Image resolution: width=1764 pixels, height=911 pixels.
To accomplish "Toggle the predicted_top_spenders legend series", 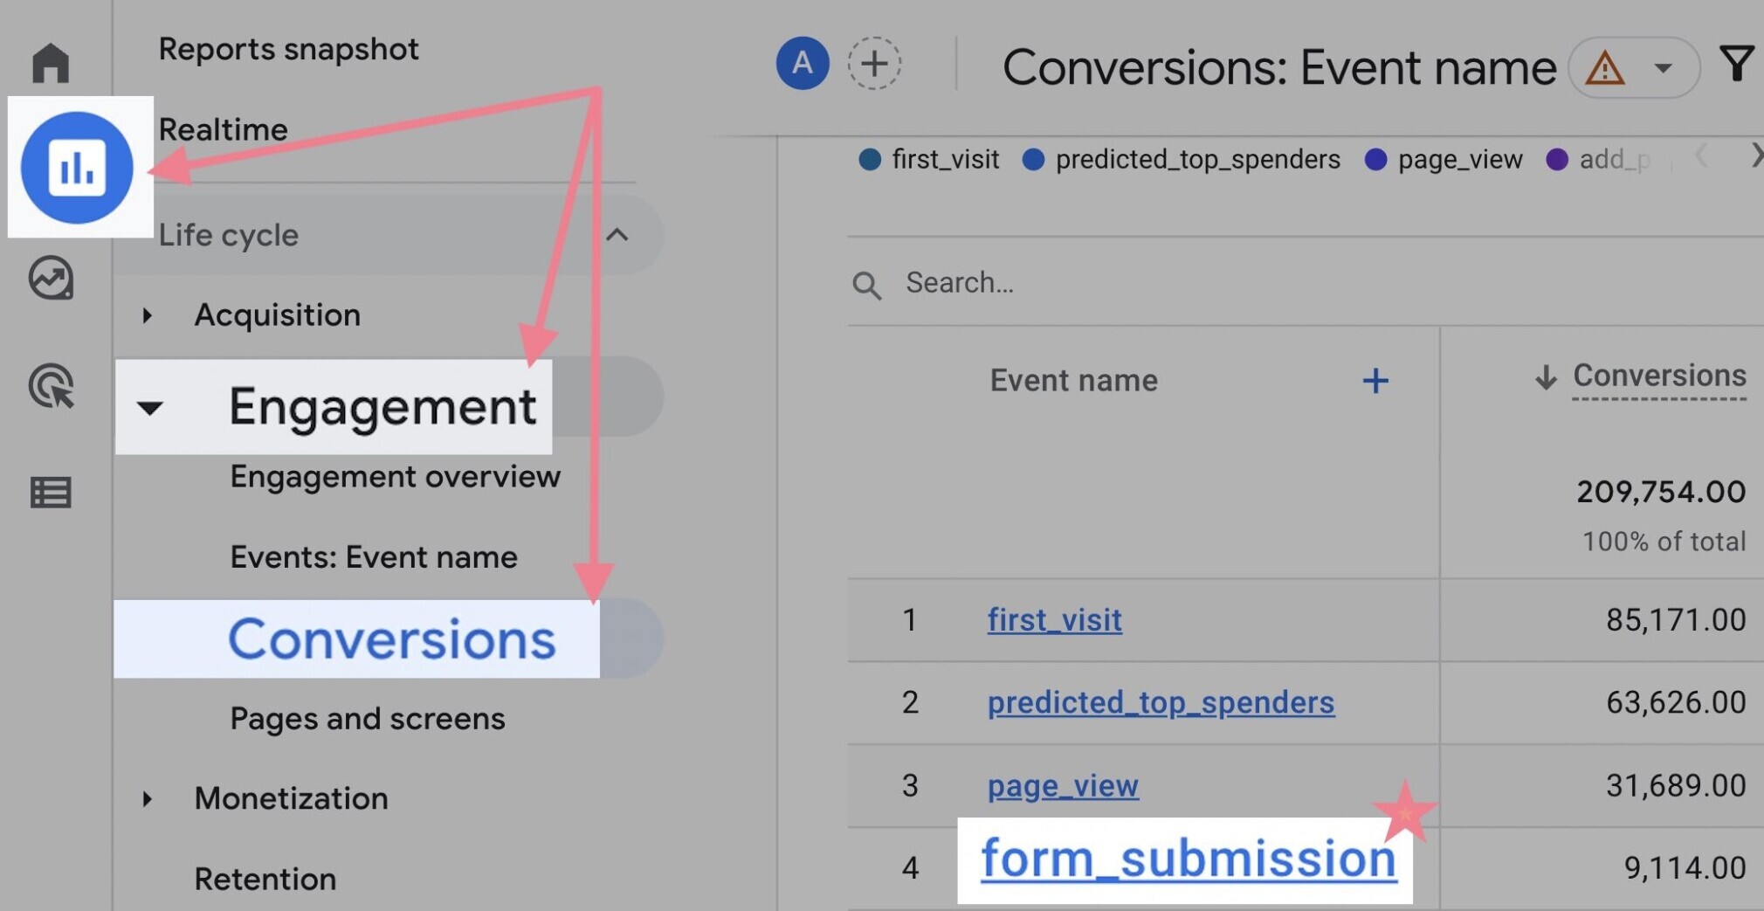I will pos(1182,159).
